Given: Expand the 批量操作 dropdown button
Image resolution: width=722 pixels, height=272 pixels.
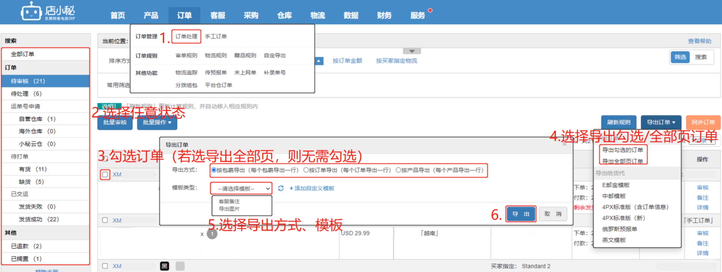Looking at the screenshot, I should (157, 122).
